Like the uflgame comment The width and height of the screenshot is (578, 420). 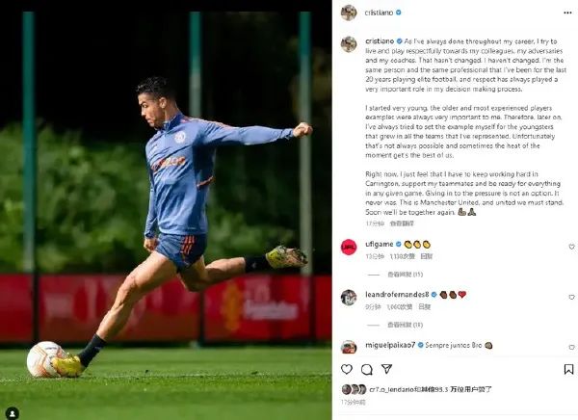pyautogui.click(x=571, y=247)
